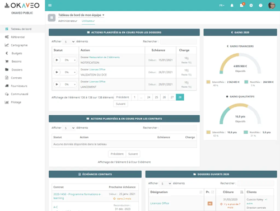Open Licences Office link in LANCEMENT row

click(97, 82)
